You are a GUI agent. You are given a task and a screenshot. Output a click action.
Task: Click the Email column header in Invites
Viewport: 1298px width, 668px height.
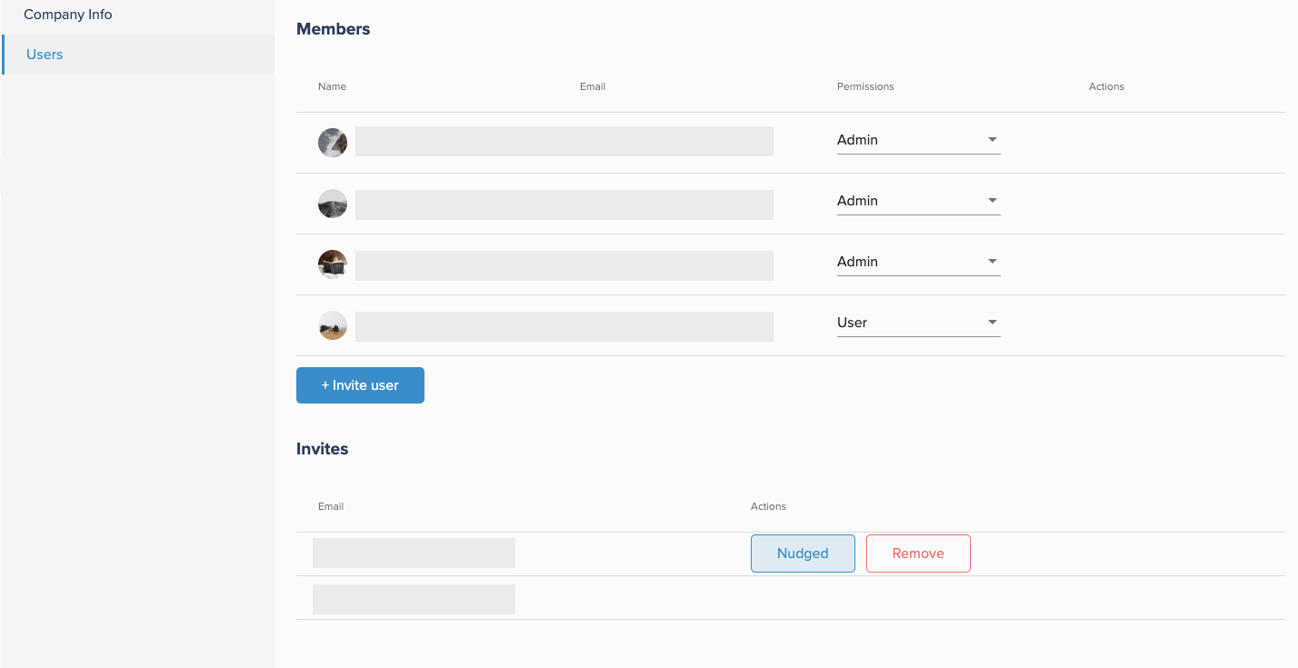pyautogui.click(x=331, y=506)
